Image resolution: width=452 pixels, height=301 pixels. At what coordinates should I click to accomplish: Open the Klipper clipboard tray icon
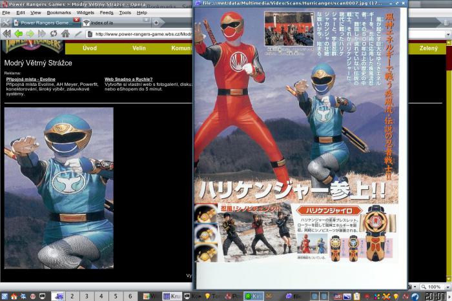(x=356, y=296)
